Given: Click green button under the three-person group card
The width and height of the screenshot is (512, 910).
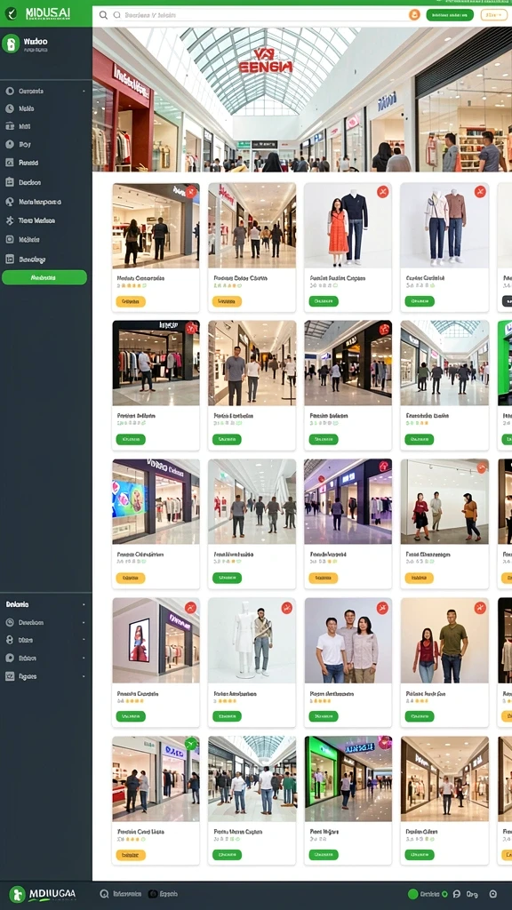Looking at the screenshot, I should (x=324, y=717).
